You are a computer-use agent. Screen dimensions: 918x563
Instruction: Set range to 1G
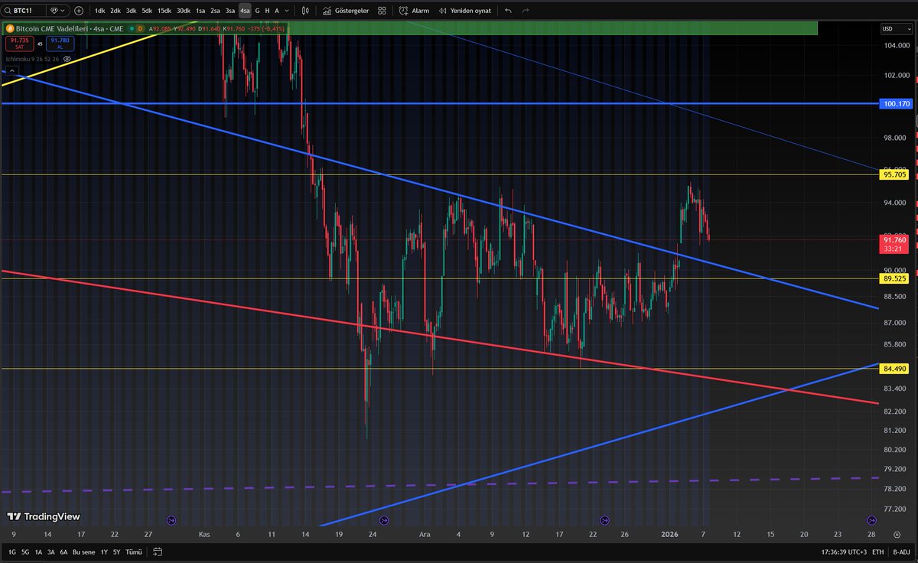(x=11, y=552)
